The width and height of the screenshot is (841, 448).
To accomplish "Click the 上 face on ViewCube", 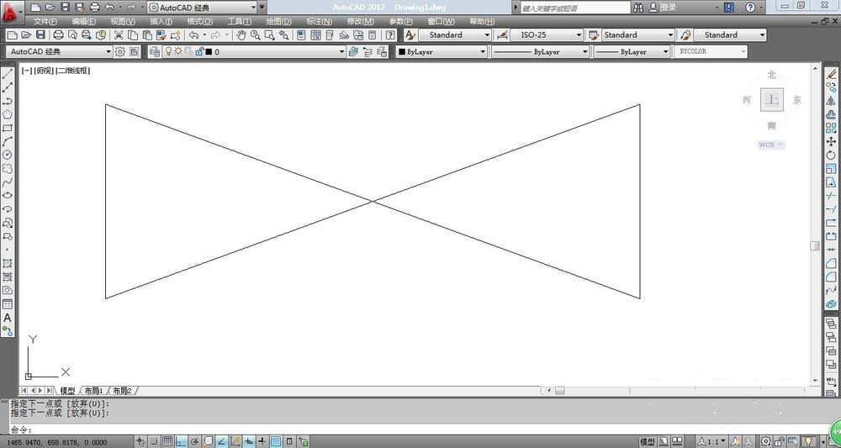I will (771, 99).
